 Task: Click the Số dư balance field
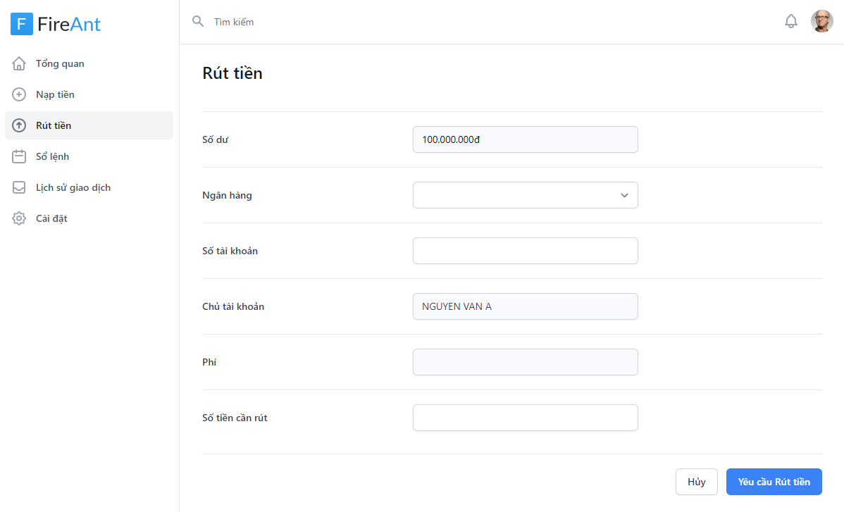525,139
